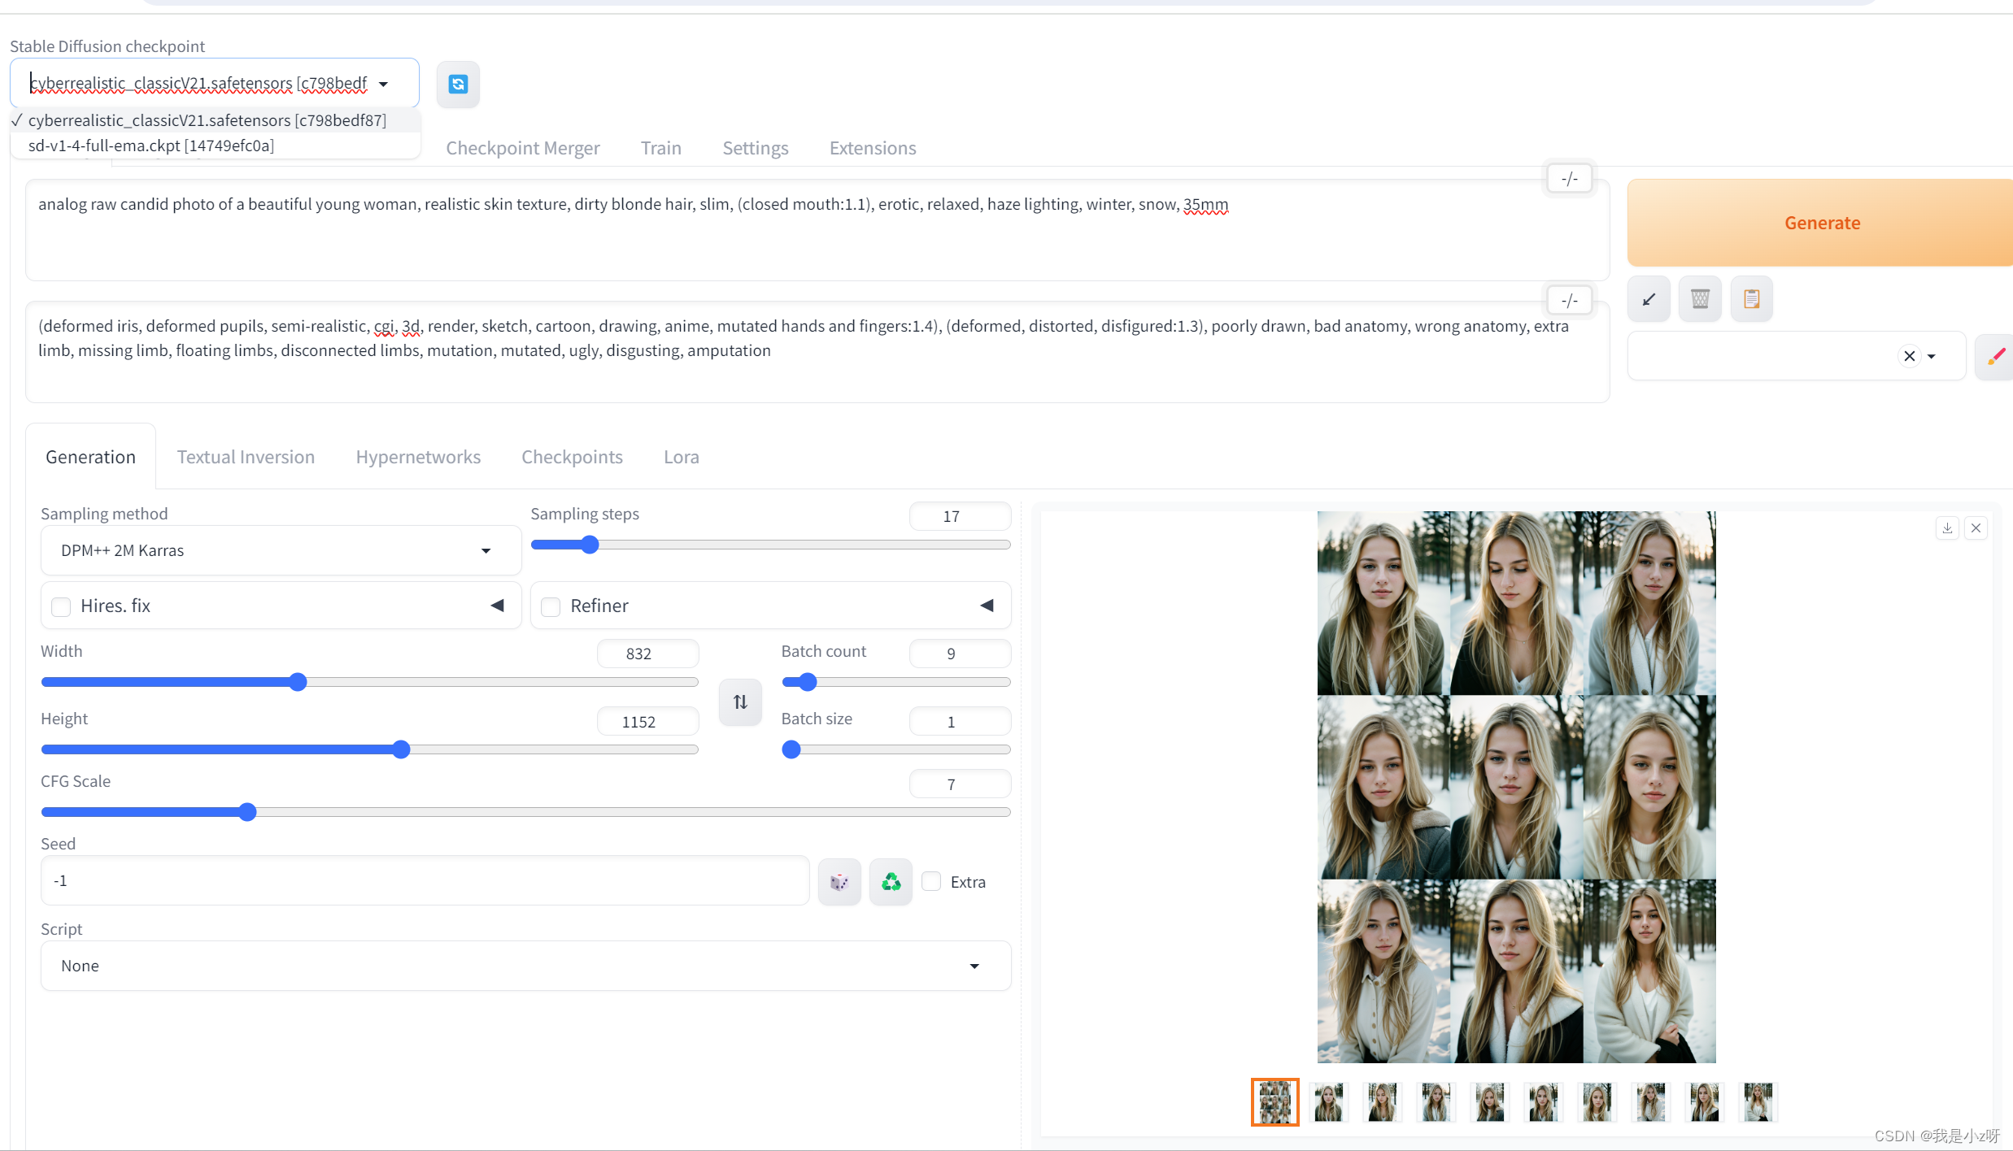Adjust the CFG Scale slider

pos(247,813)
